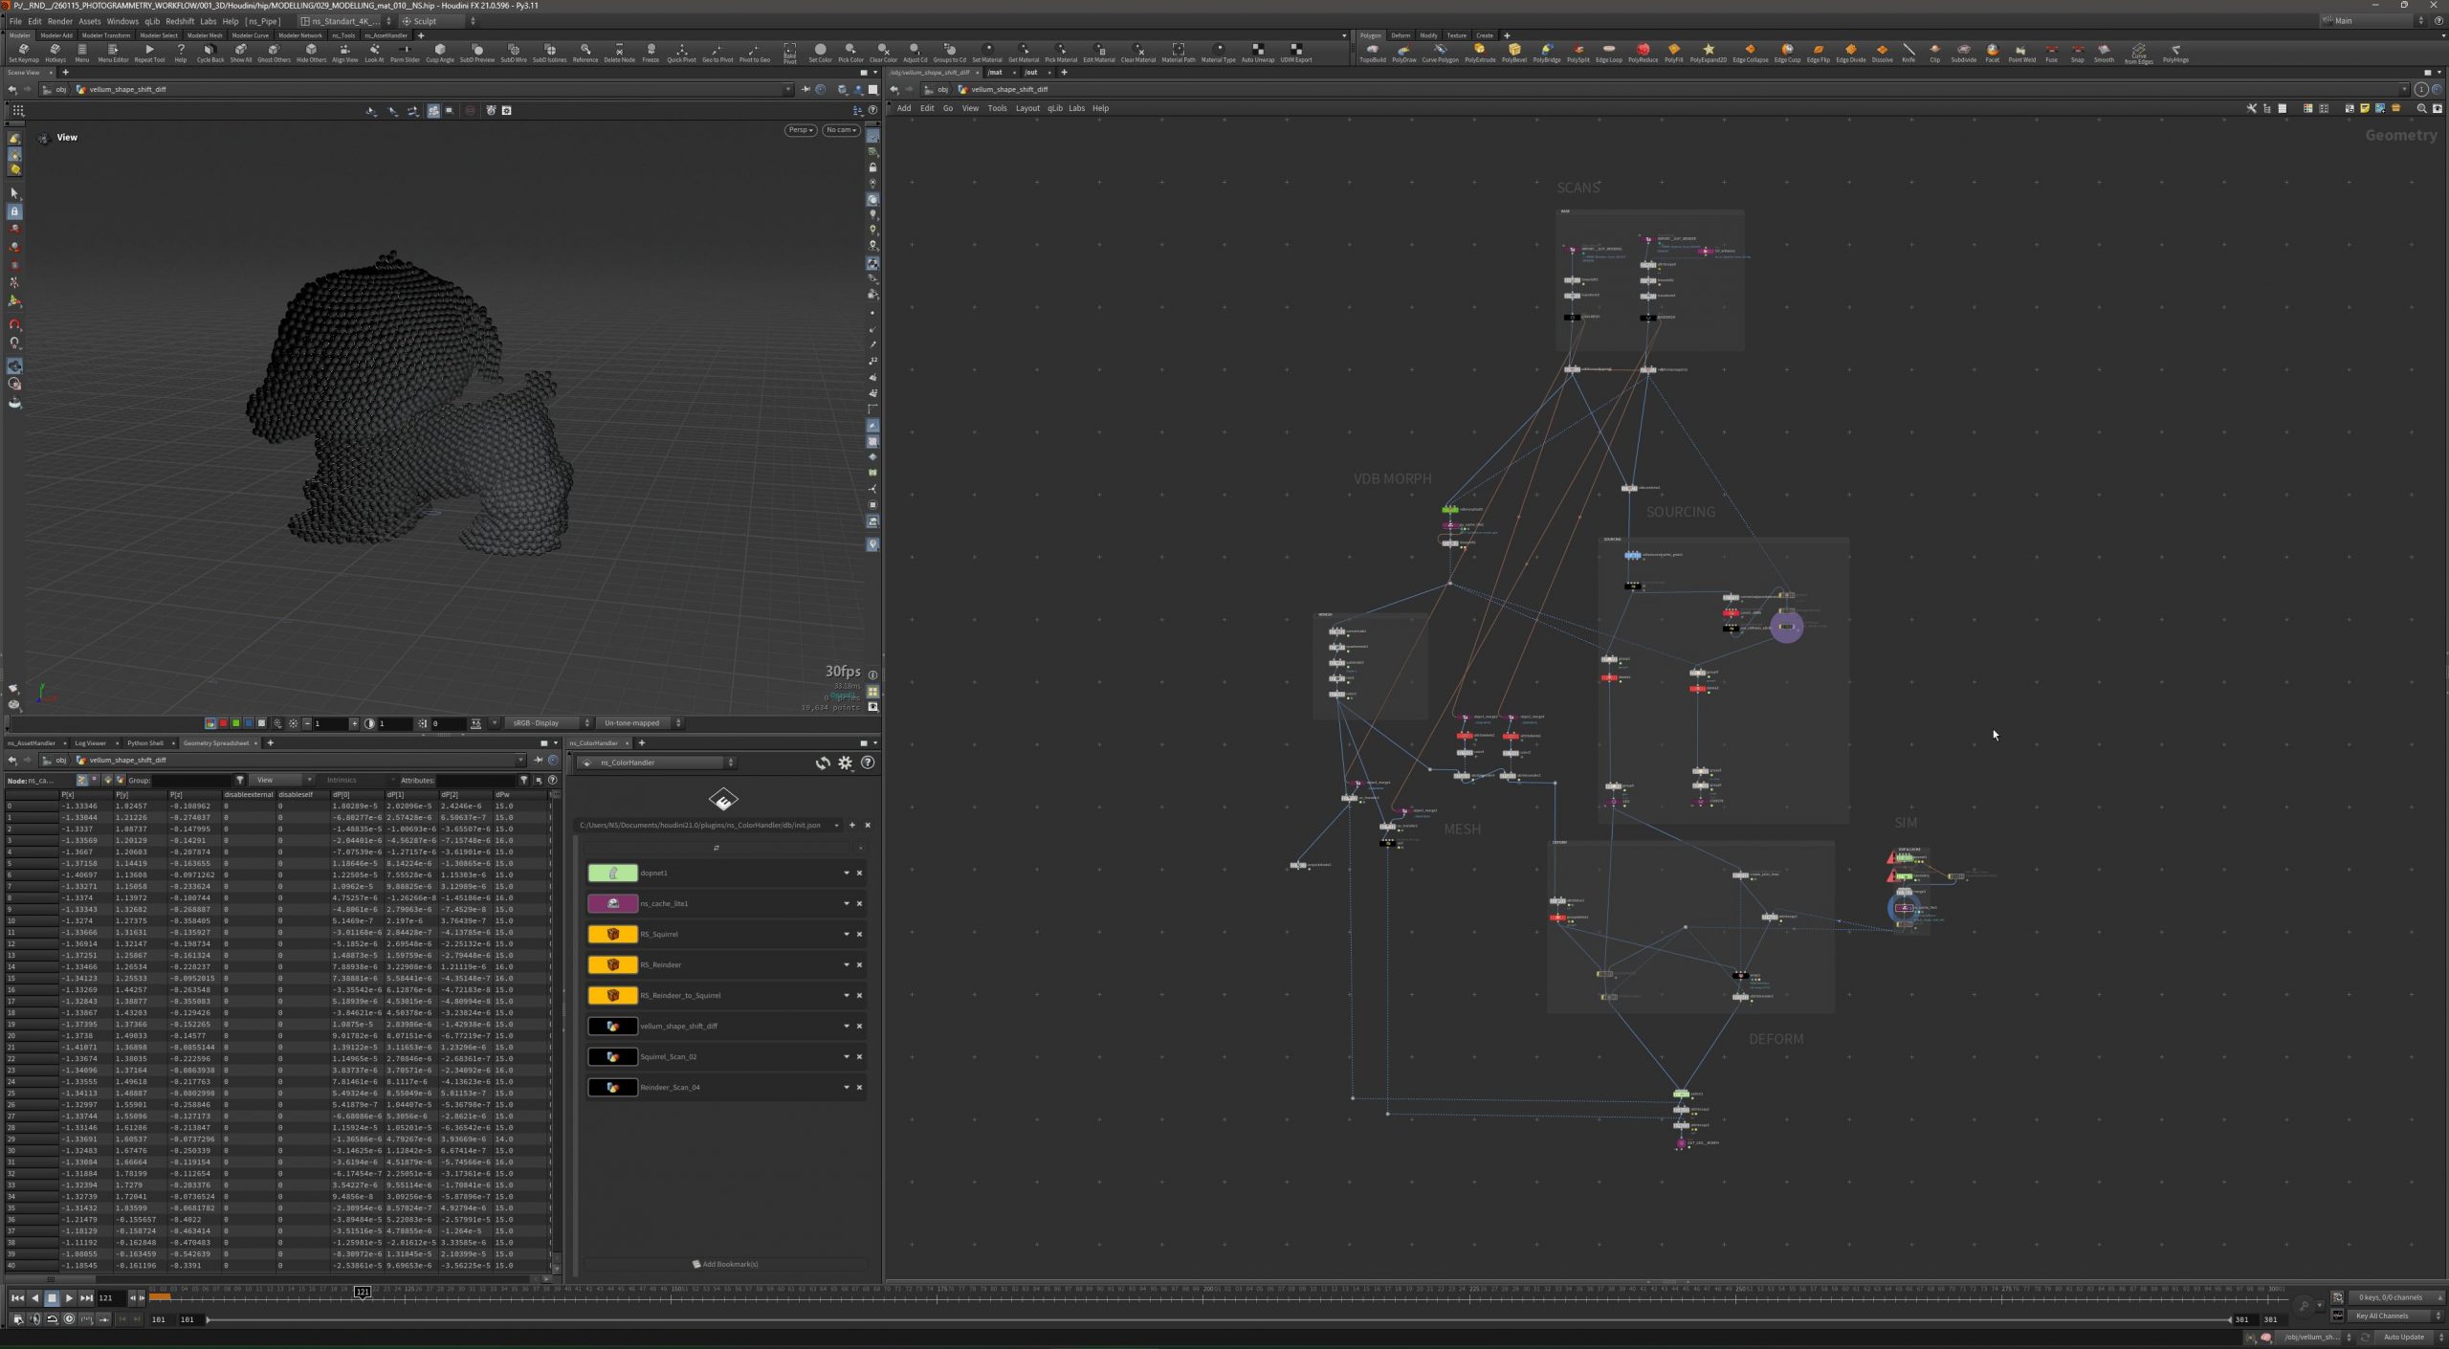Open the Persp camera dropdown

point(801,130)
